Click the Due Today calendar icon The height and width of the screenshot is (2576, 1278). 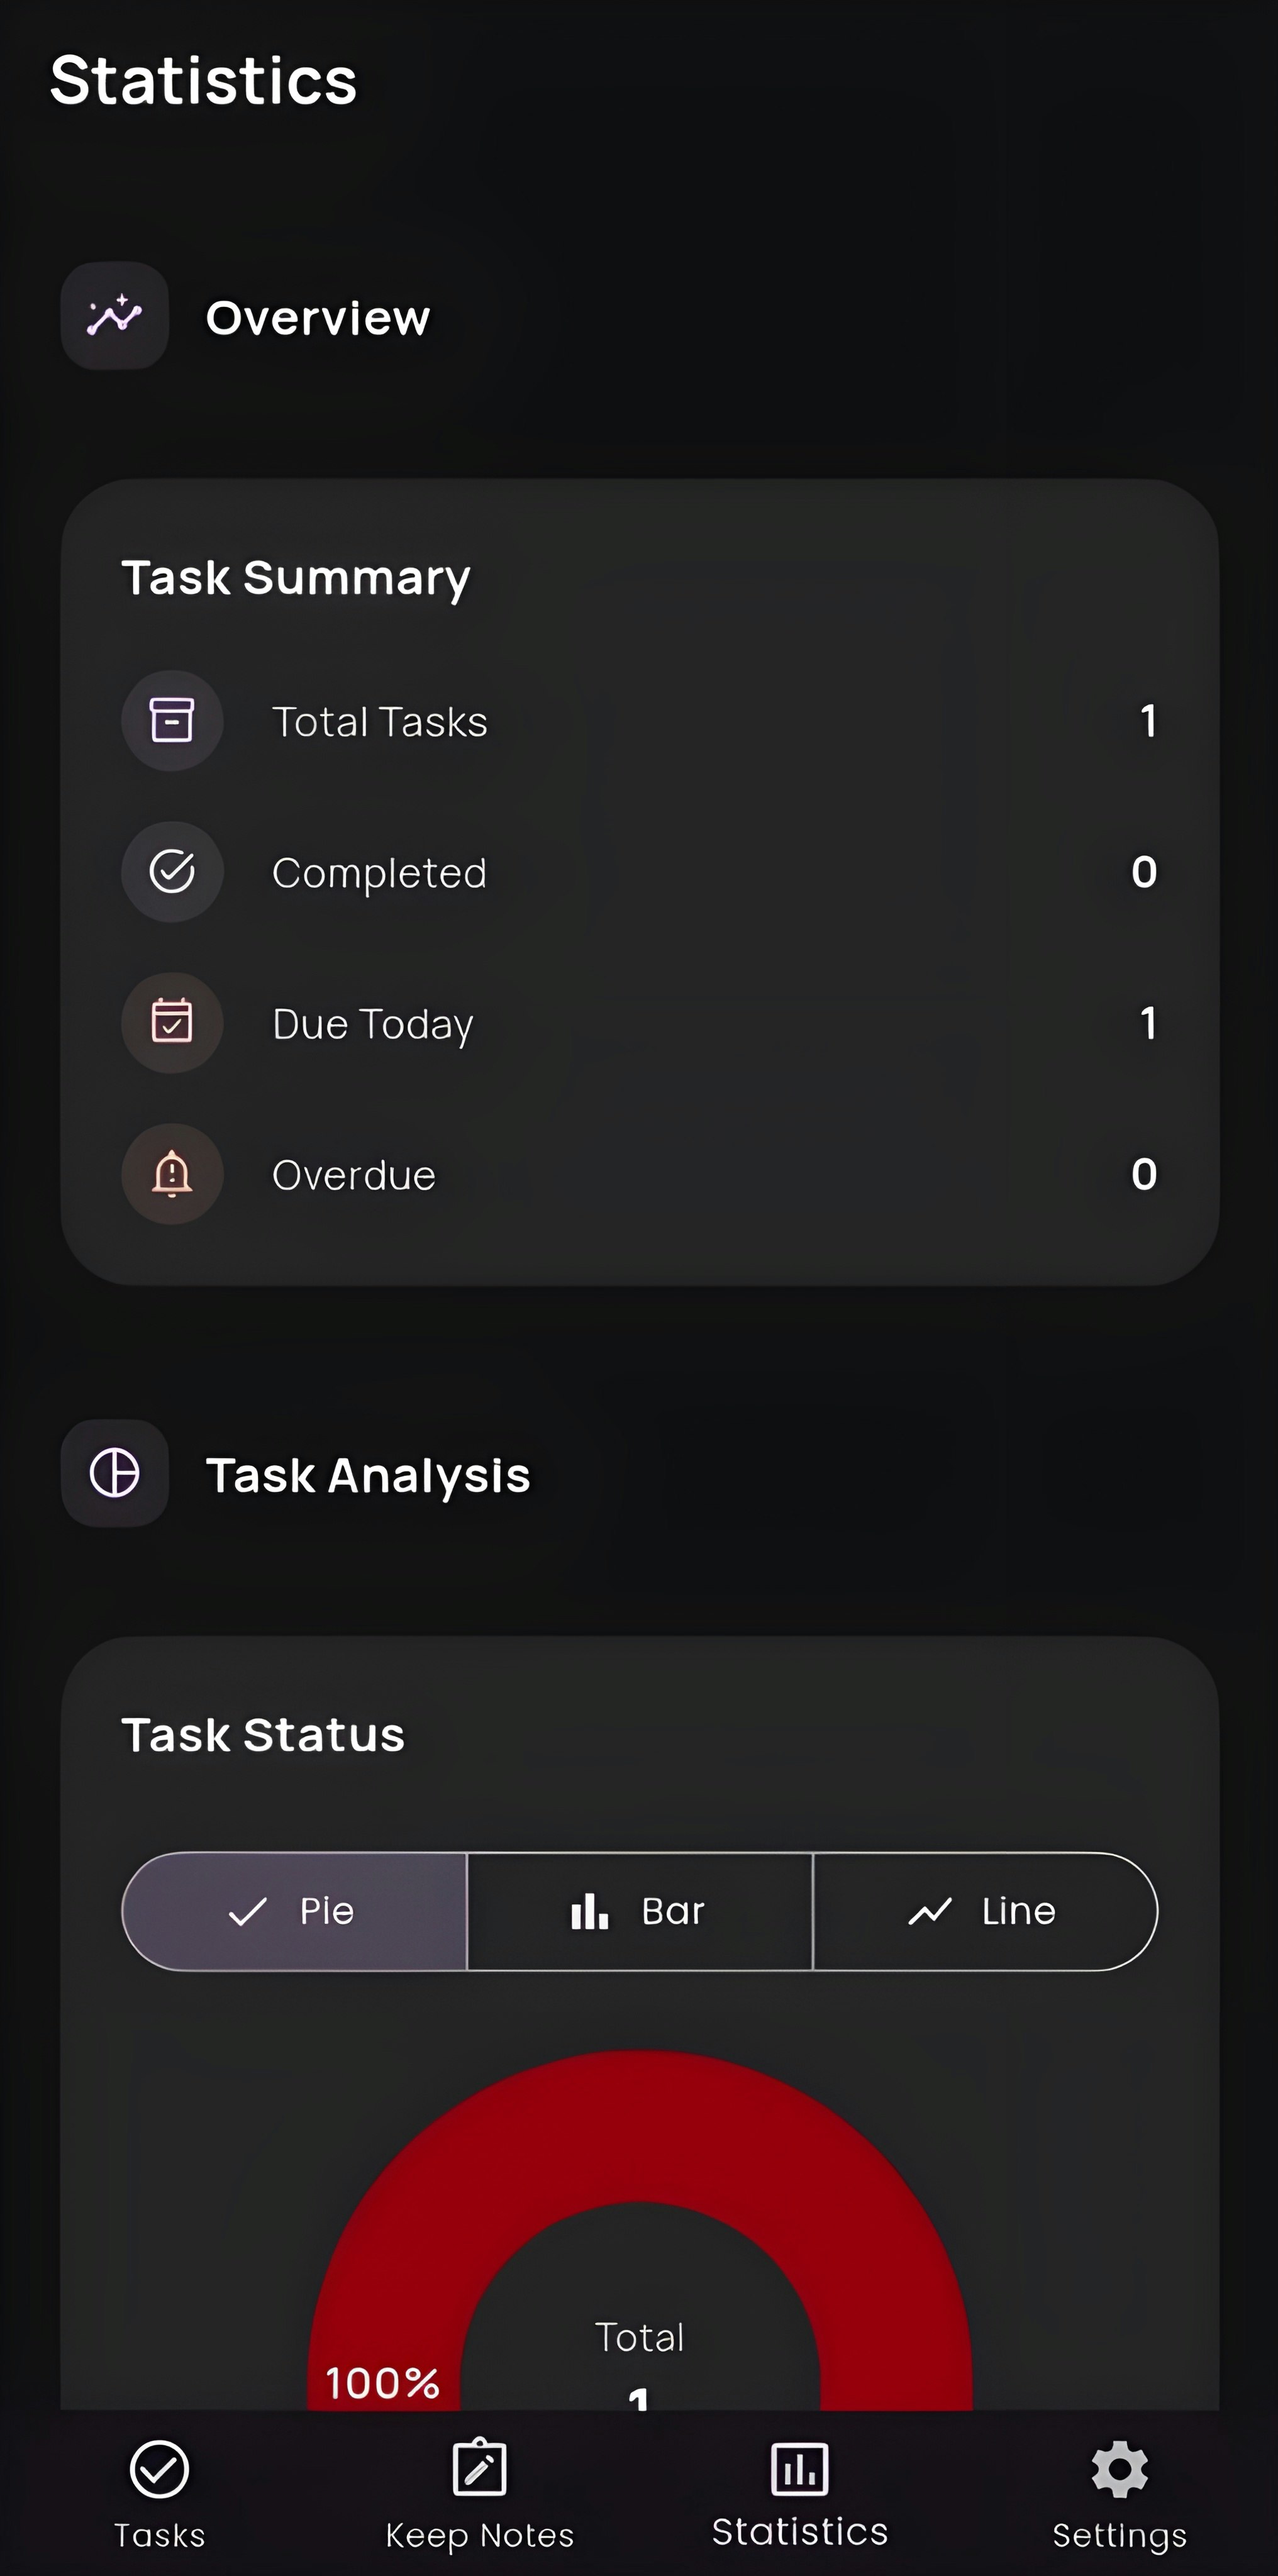point(171,1022)
